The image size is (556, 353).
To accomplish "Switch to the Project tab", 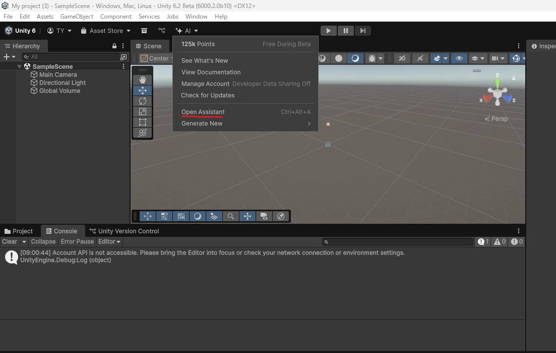I will [x=19, y=231].
